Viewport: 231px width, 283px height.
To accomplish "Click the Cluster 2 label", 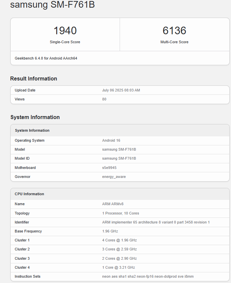I will point(22,249).
